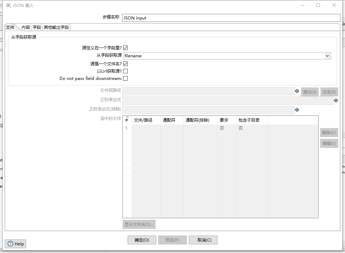
Task: Click the 显示文件名(S) button
Action: [139, 224]
